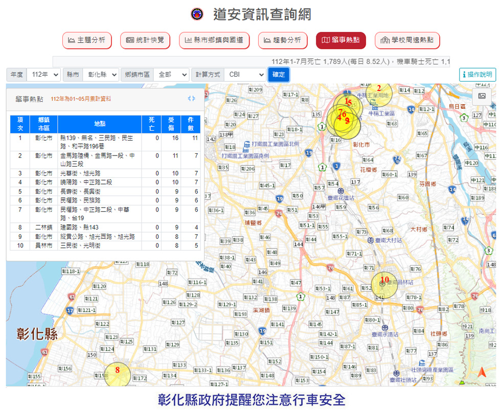
Task: Collapse the 肇事熱點 results panel
Action: point(191,99)
